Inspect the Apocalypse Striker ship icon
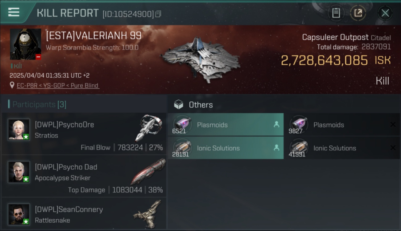 149,171
